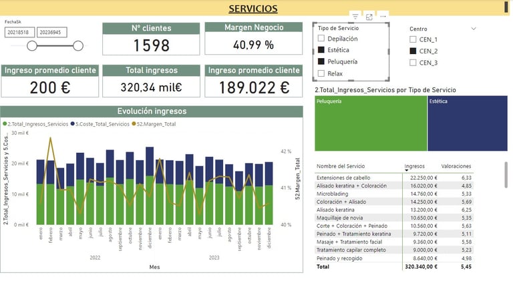513x287 pixels.
Task: Select Peinado y recogido row
Action: coord(394,258)
